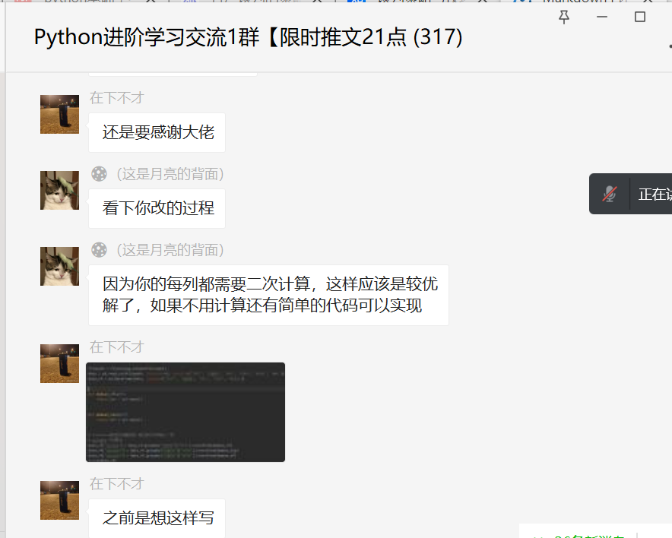Select the message 之前是想这样写
672x538 pixels.
point(157,518)
